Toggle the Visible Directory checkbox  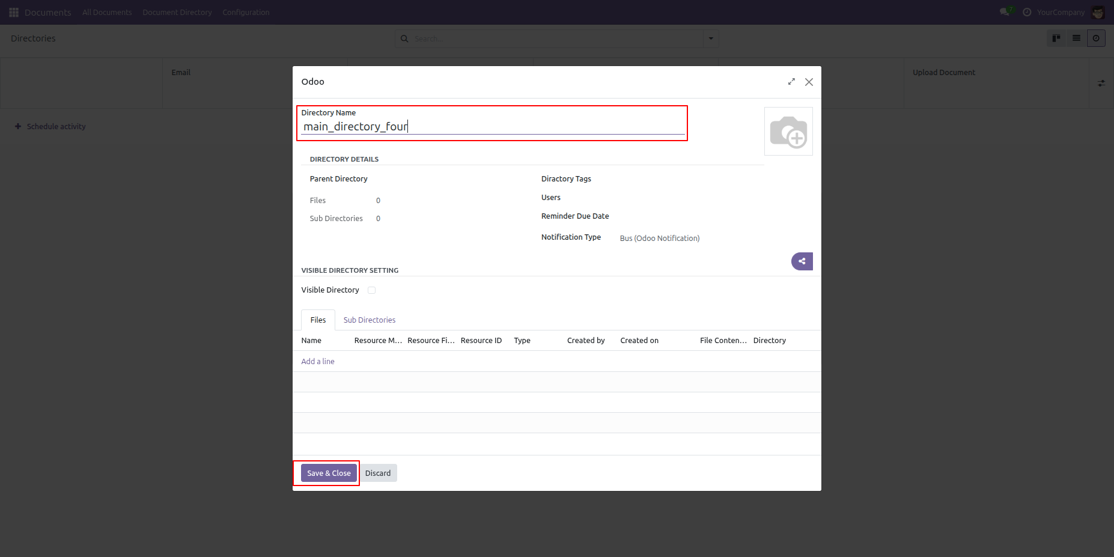coord(372,290)
